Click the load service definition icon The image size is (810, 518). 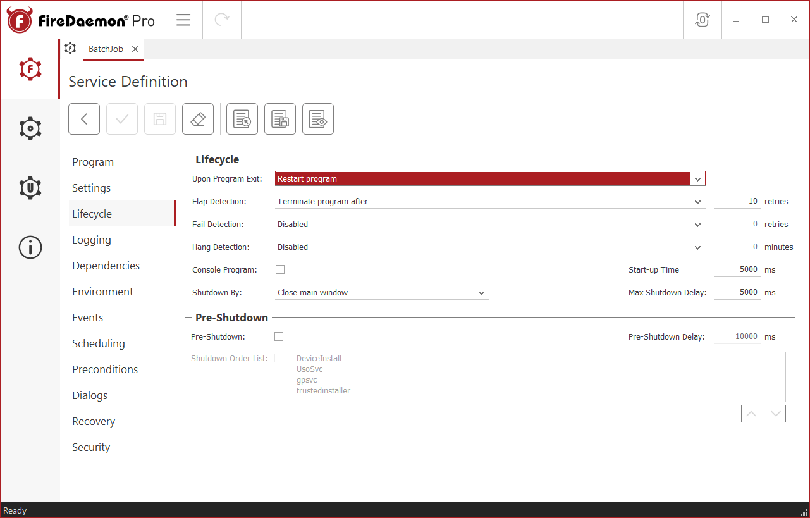point(242,119)
